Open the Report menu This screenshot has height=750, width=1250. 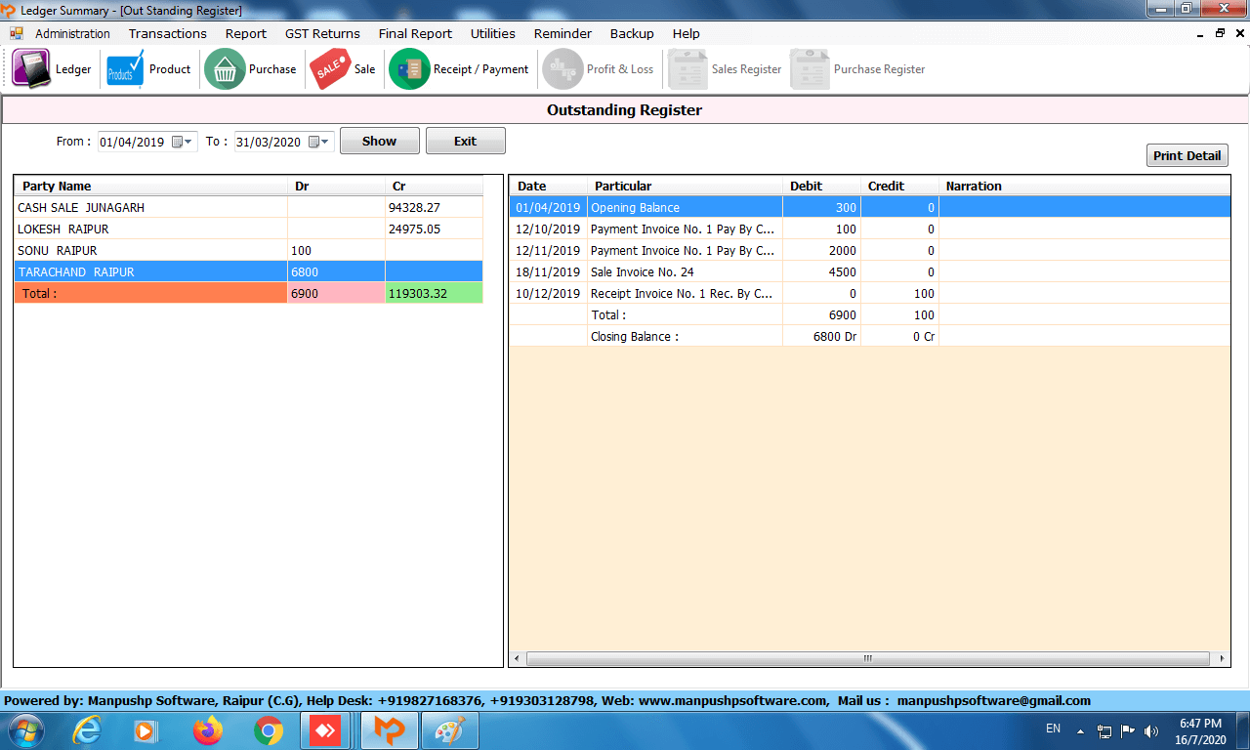[246, 33]
